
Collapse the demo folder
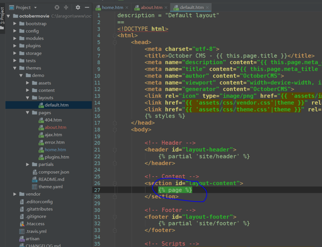click(21, 76)
